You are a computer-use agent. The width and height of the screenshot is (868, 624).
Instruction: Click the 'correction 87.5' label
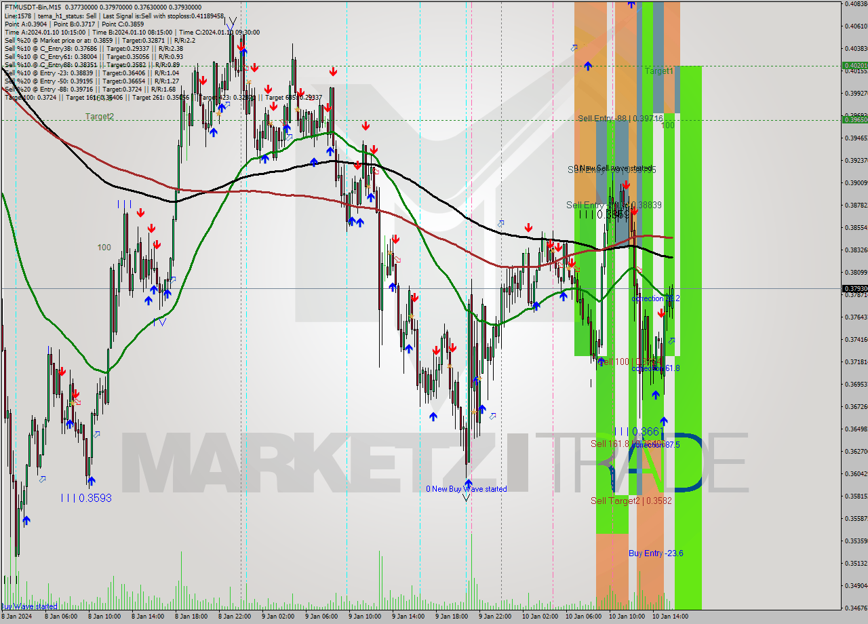[655, 445]
